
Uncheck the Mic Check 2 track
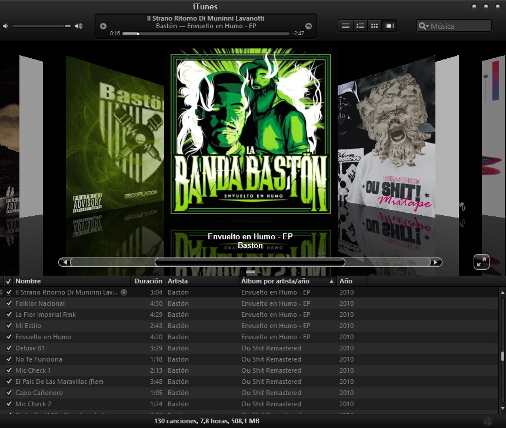tap(9, 404)
